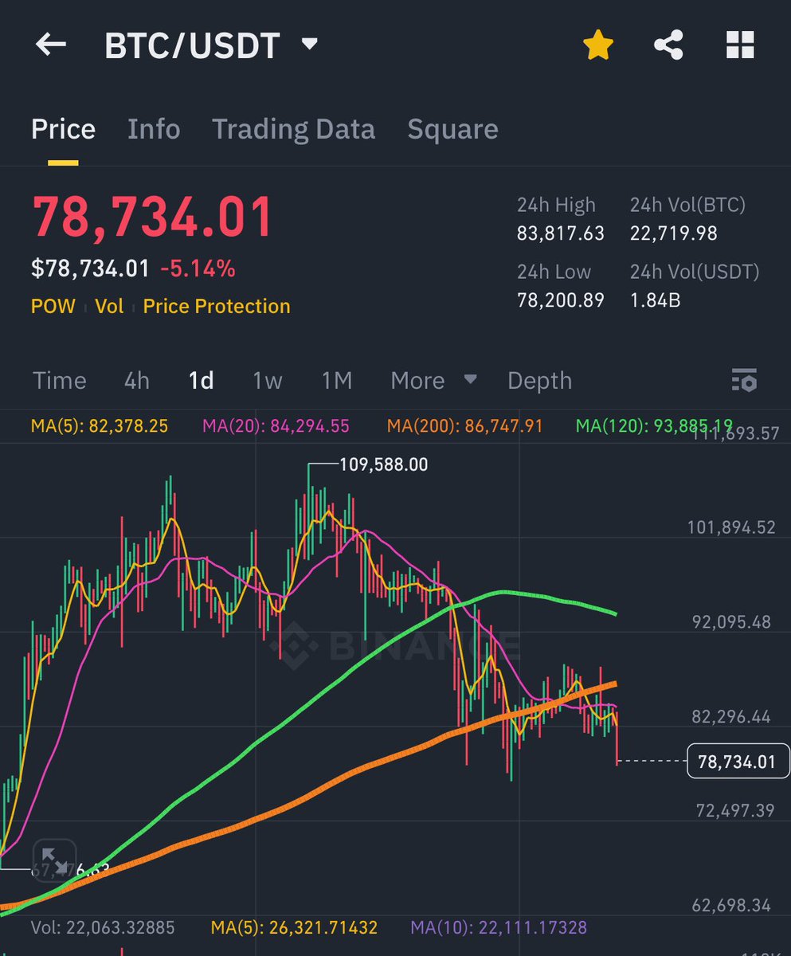Tap the fullscreen expand chart icon
Image resolution: width=791 pixels, height=956 pixels.
55,861
